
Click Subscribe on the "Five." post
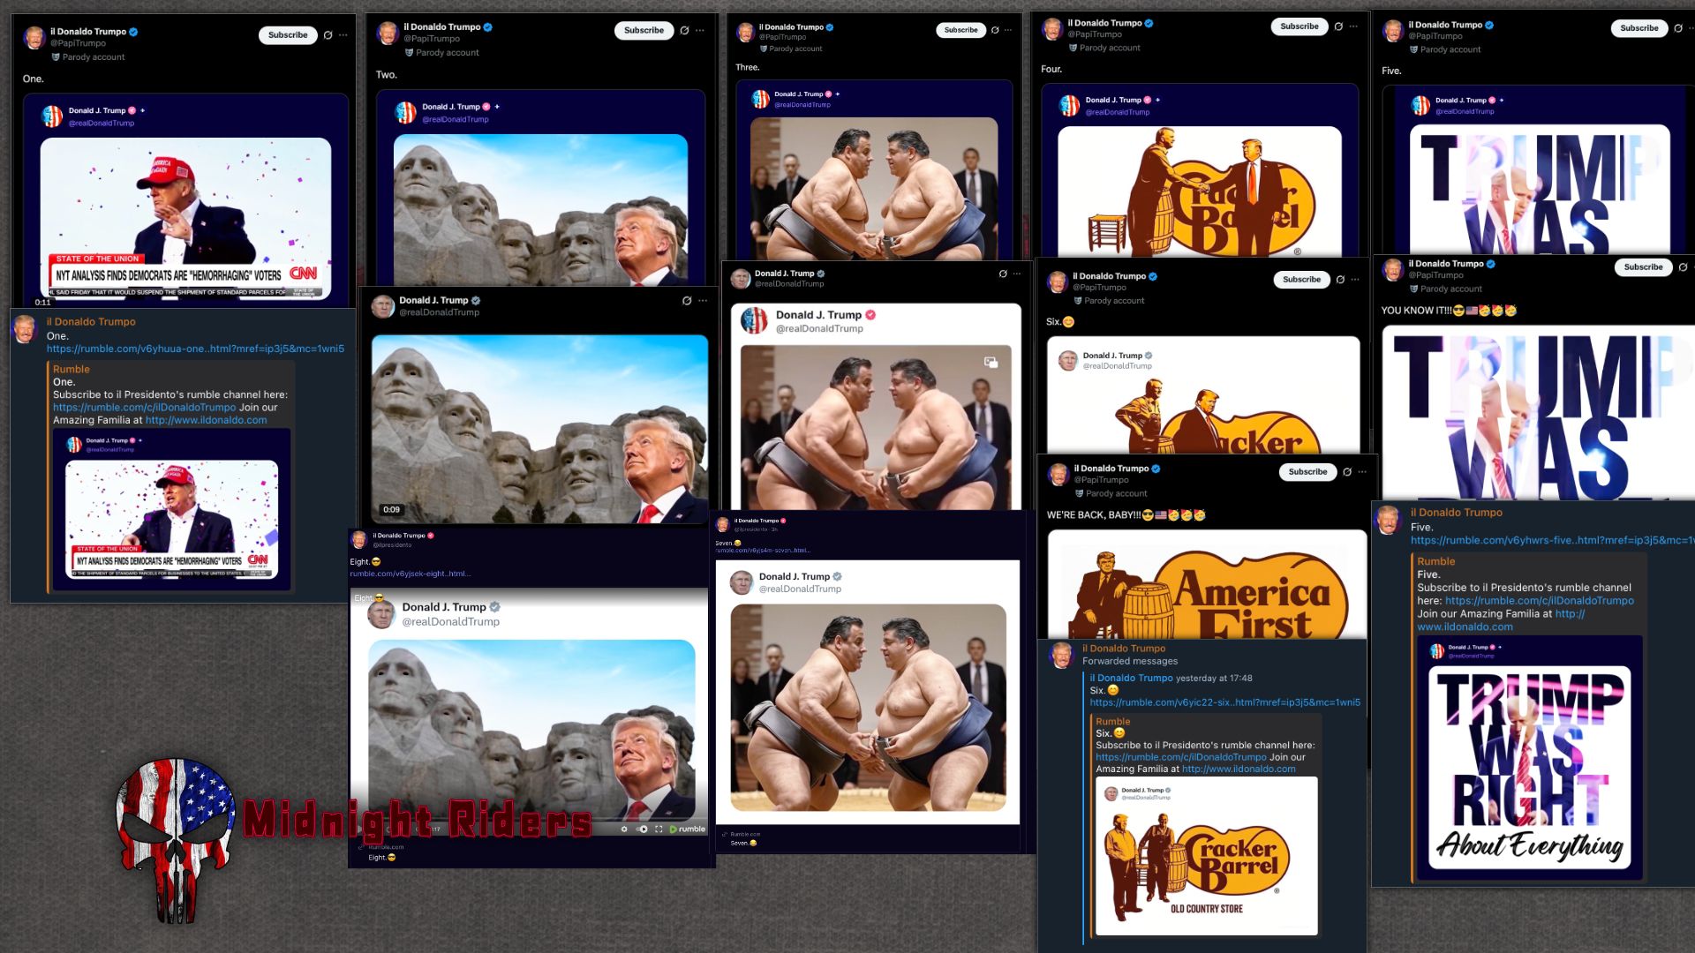1639,28
